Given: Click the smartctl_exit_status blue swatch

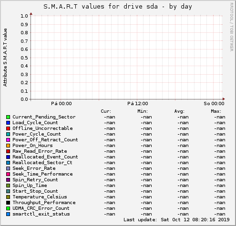Looking at the screenshot, I should tap(8, 214).
